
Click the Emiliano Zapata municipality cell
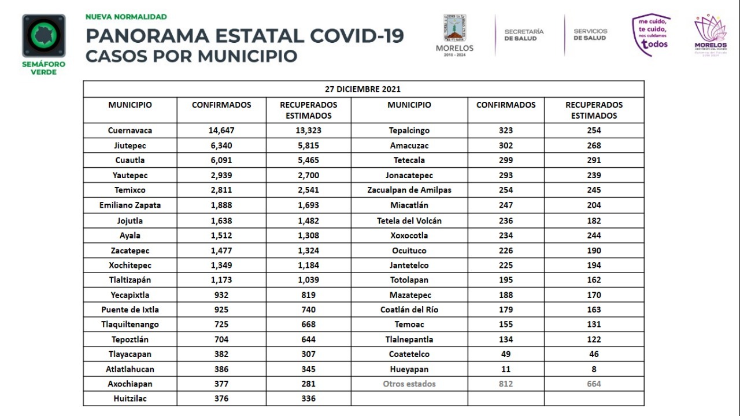coord(130,205)
